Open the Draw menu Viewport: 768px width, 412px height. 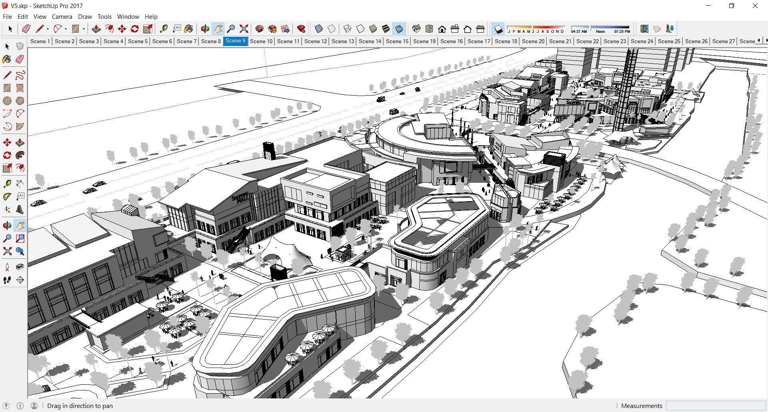[x=85, y=16]
